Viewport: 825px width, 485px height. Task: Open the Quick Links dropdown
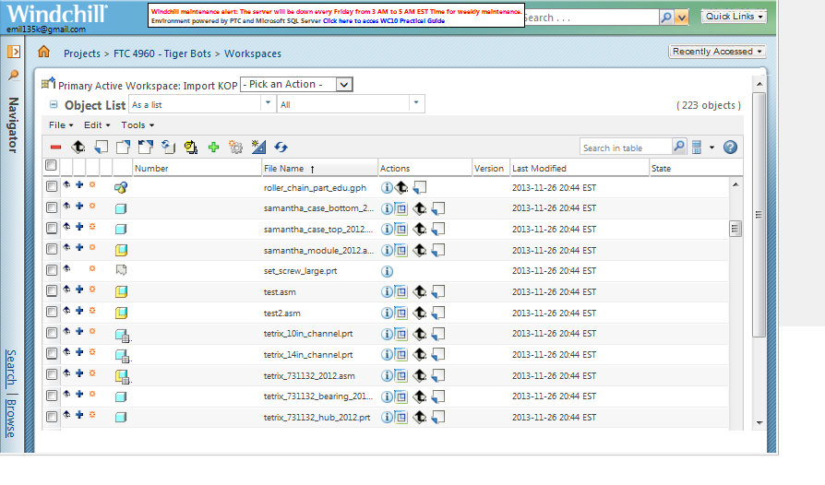coord(734,17)
